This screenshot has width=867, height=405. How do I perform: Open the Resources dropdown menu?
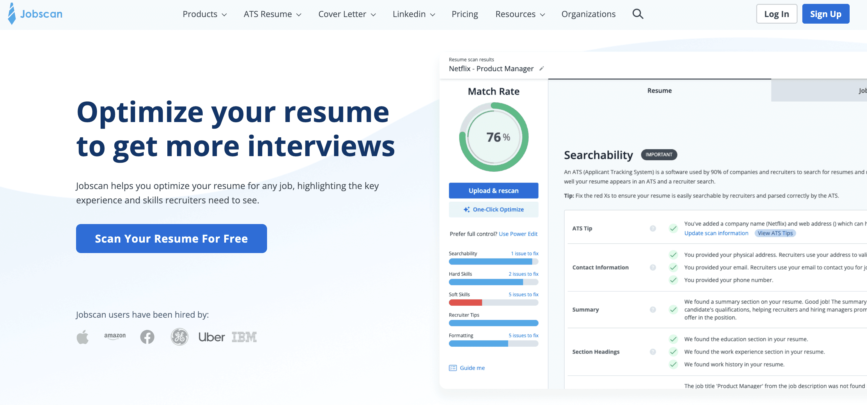coord(520,14)
